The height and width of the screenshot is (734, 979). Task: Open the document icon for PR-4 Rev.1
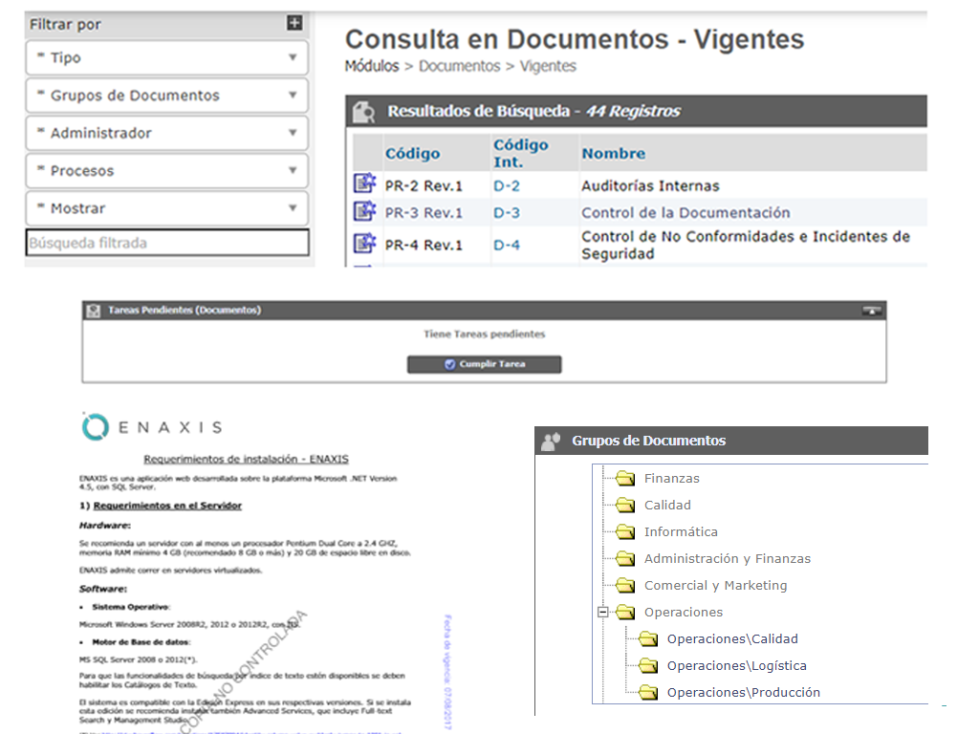(x=364, y=243)
